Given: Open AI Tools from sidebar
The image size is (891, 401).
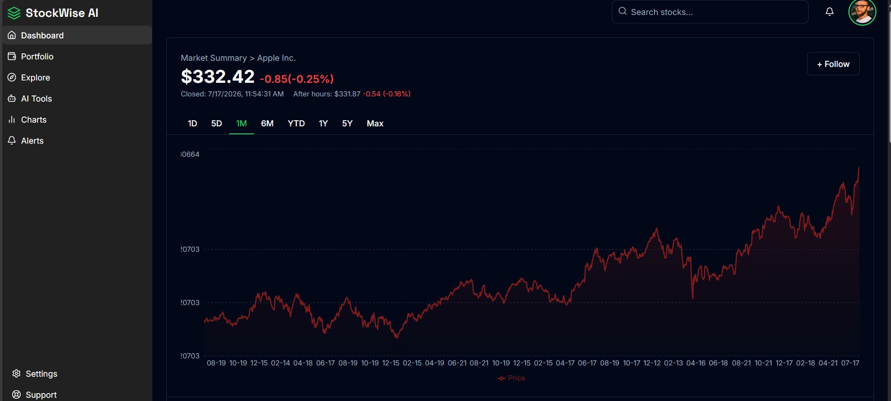Looking at the screenshot, I should 77,98.
